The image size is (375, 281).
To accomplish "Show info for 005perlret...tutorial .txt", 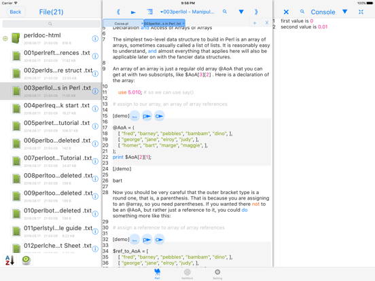I will point(95,126).
